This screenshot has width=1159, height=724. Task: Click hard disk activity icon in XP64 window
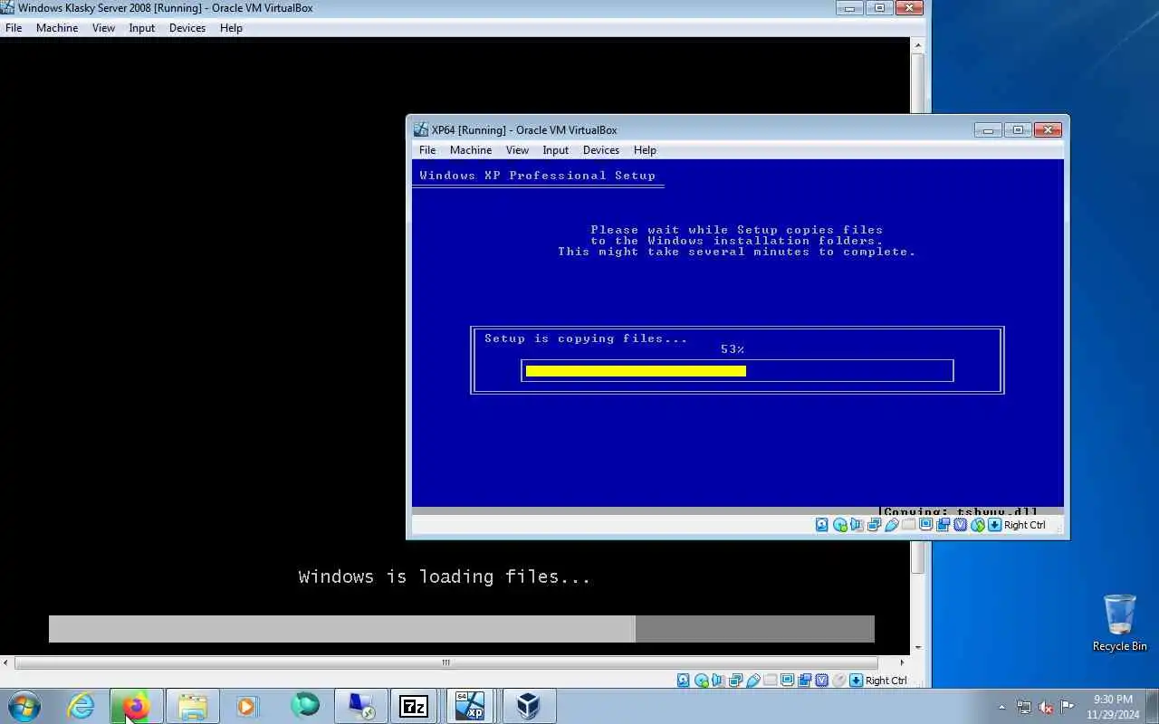pos(822,525)
